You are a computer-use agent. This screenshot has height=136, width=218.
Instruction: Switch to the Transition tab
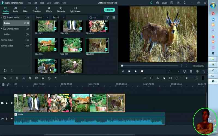pyautogui.click(x=37, y=10)
